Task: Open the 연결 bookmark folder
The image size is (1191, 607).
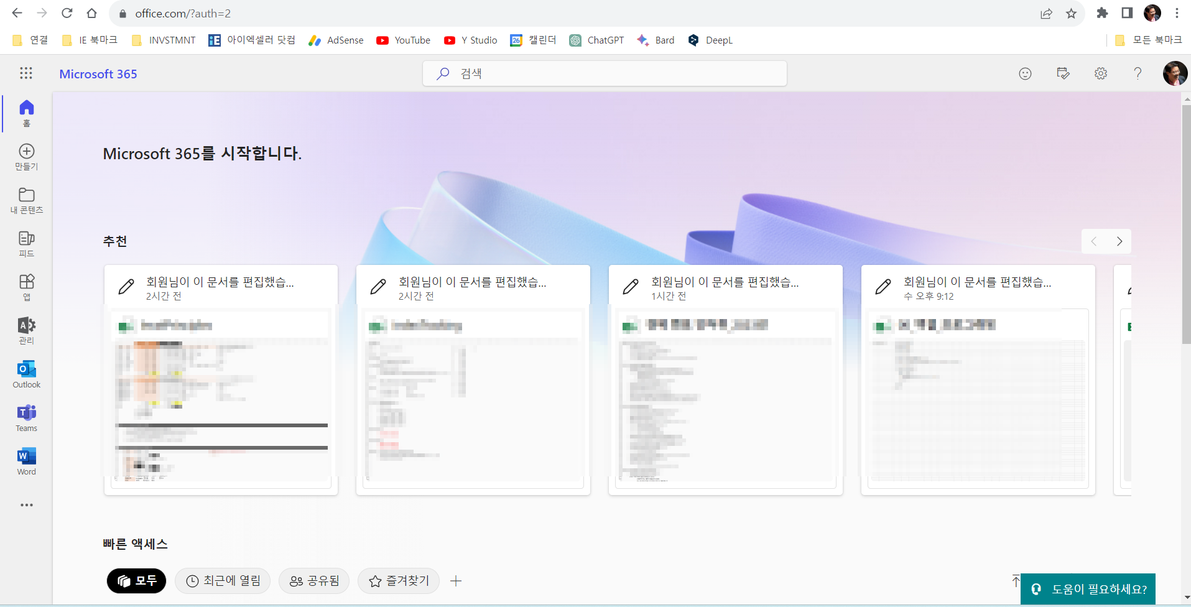Action: point(30,40)
